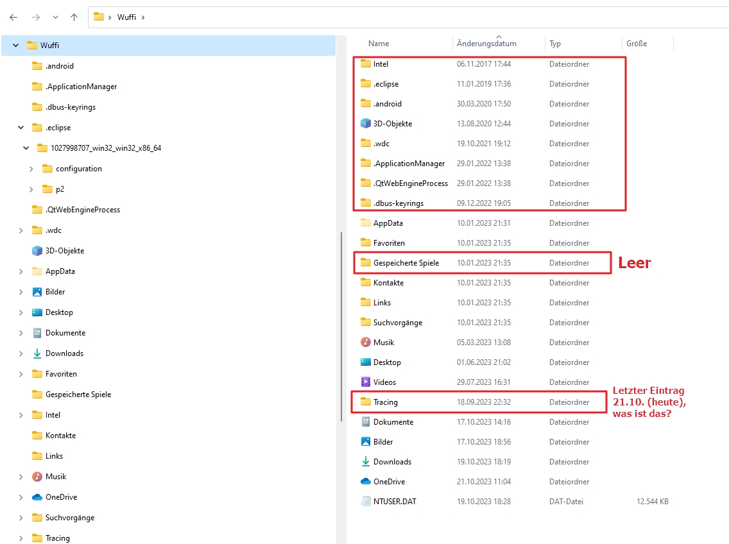Select Intel folder icon in file list

pyautogui.click(x=366, y=64)
